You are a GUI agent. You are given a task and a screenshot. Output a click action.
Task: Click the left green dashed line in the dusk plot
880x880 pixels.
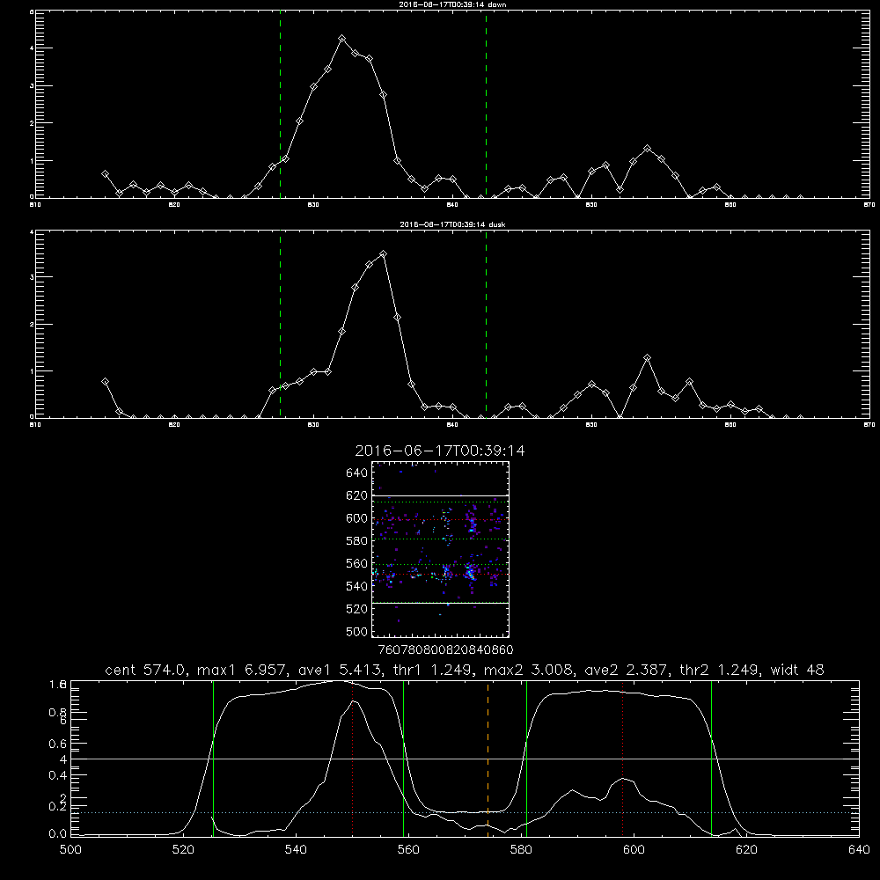pyautogui.click(x=280, y=324)
